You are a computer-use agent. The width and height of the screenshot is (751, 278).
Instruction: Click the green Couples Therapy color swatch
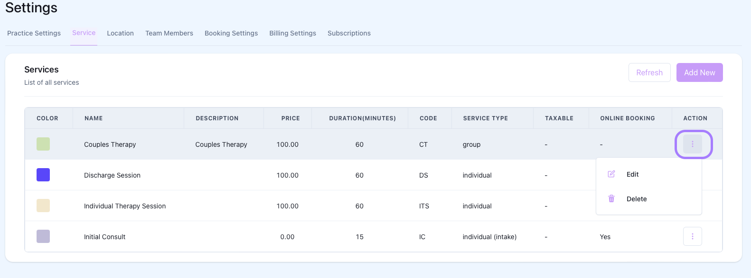[x=43, y=144]
